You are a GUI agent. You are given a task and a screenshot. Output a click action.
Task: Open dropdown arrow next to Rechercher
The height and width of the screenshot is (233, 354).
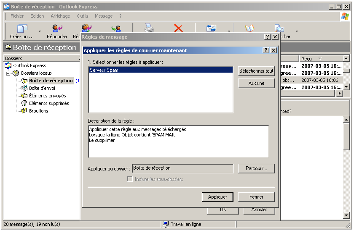tap(297, 31)
